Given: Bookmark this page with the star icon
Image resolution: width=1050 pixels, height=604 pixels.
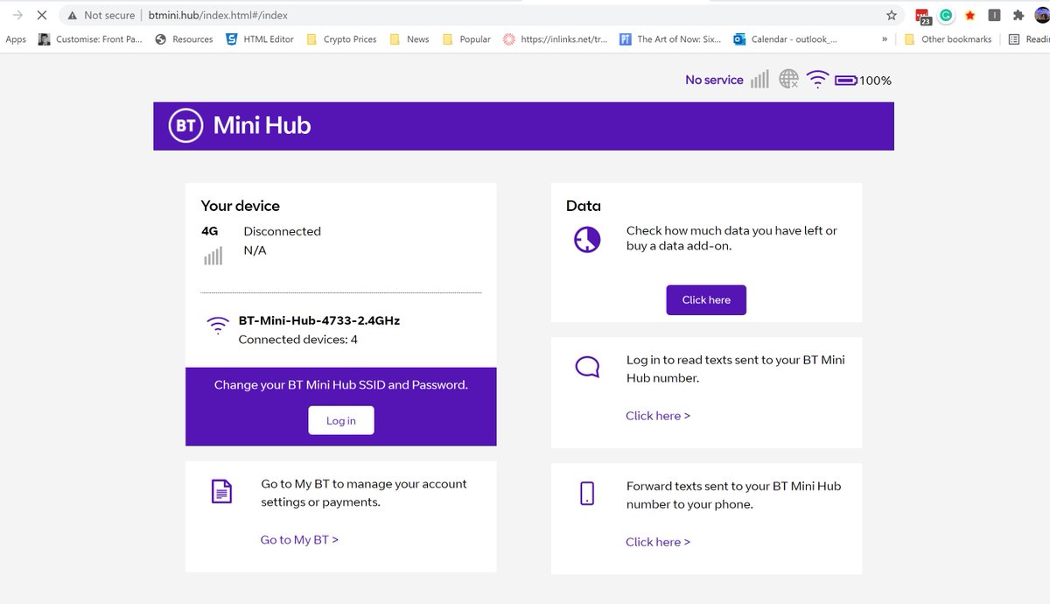Looking at the screenshot, I should click(x=892, y=15).
